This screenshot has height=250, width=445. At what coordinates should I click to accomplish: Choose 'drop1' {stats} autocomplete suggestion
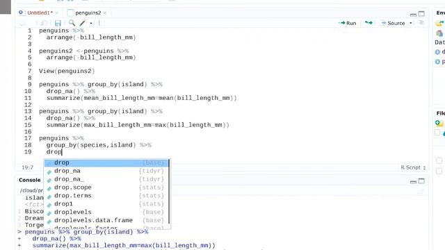tap(106, 203)
